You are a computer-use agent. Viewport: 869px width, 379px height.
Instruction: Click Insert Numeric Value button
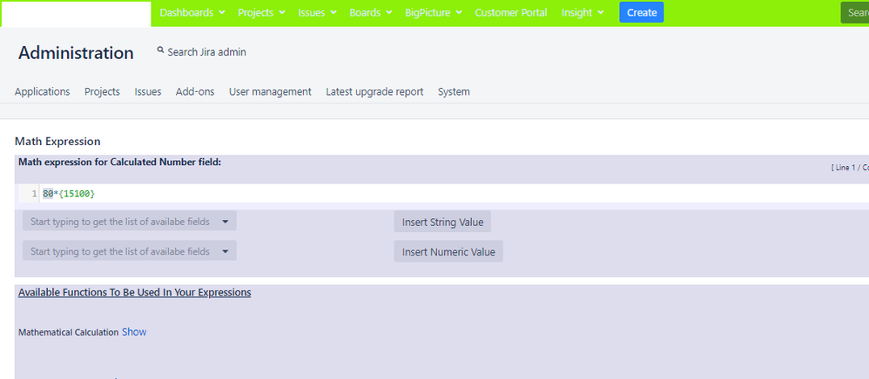[448, 252]
